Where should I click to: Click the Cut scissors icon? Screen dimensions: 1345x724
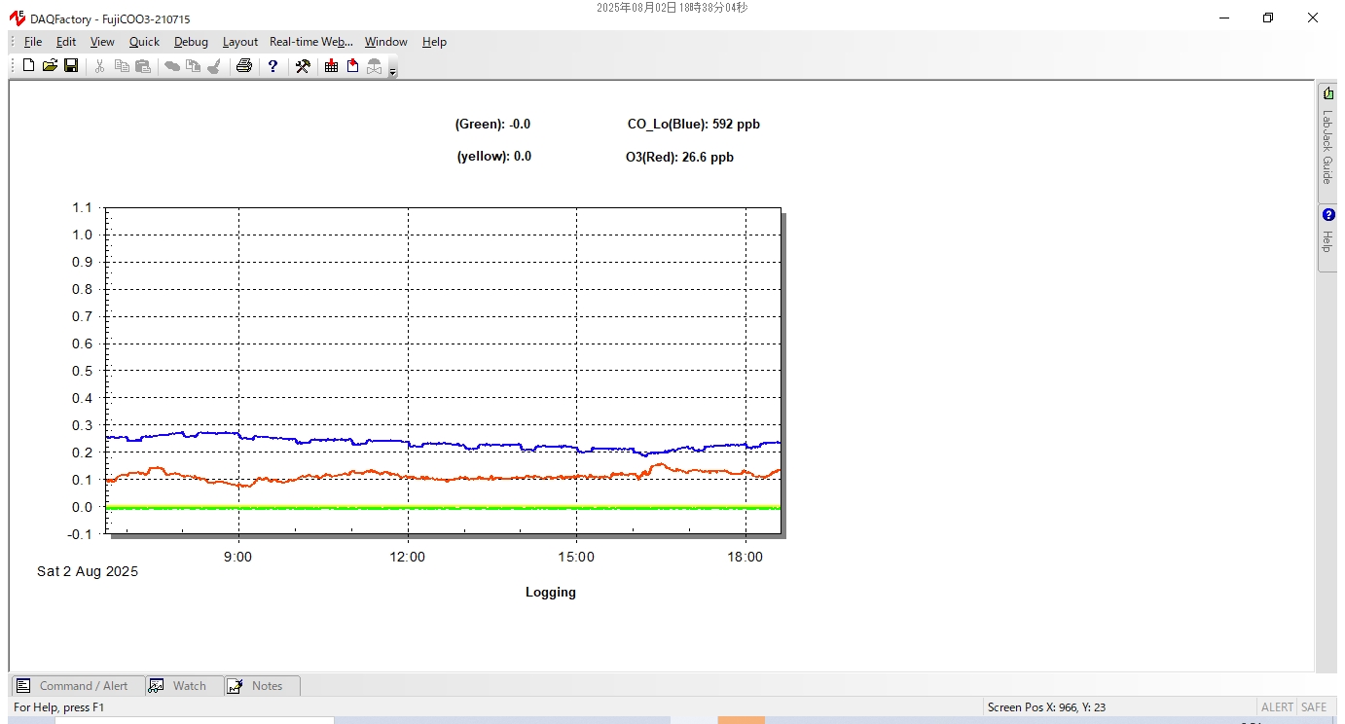tap(99, 65)
